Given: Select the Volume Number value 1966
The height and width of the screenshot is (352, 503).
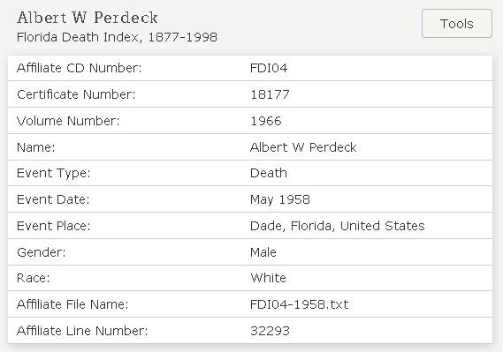Looking at the screenshot, I should 266,121.
